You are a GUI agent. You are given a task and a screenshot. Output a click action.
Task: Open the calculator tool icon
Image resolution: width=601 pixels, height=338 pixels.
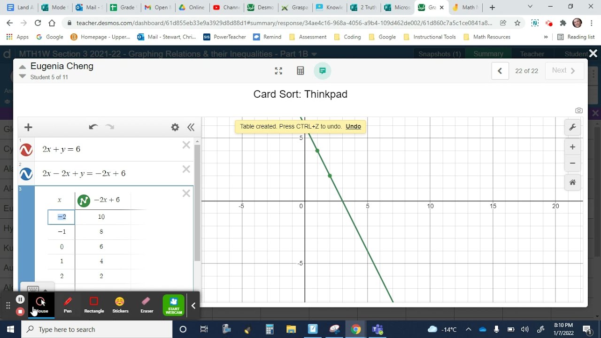click(300, 71)
